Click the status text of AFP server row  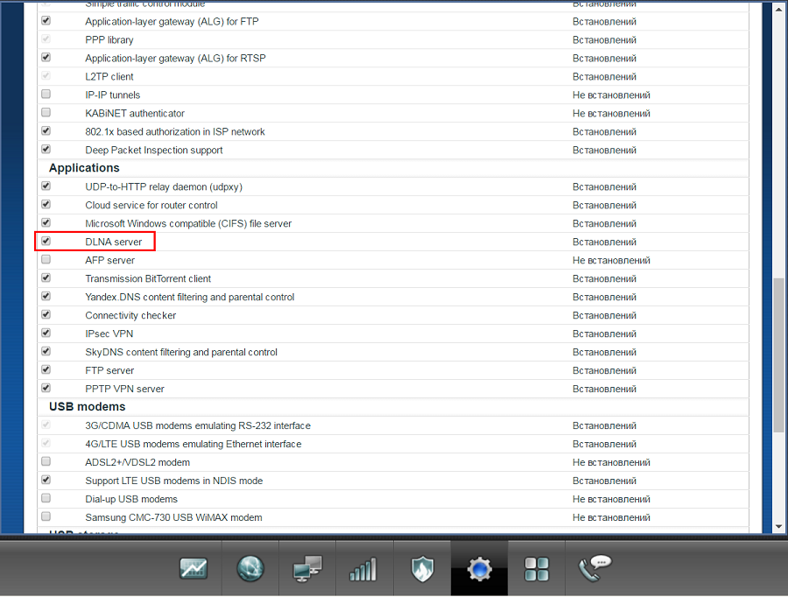(x=611, y=260)
